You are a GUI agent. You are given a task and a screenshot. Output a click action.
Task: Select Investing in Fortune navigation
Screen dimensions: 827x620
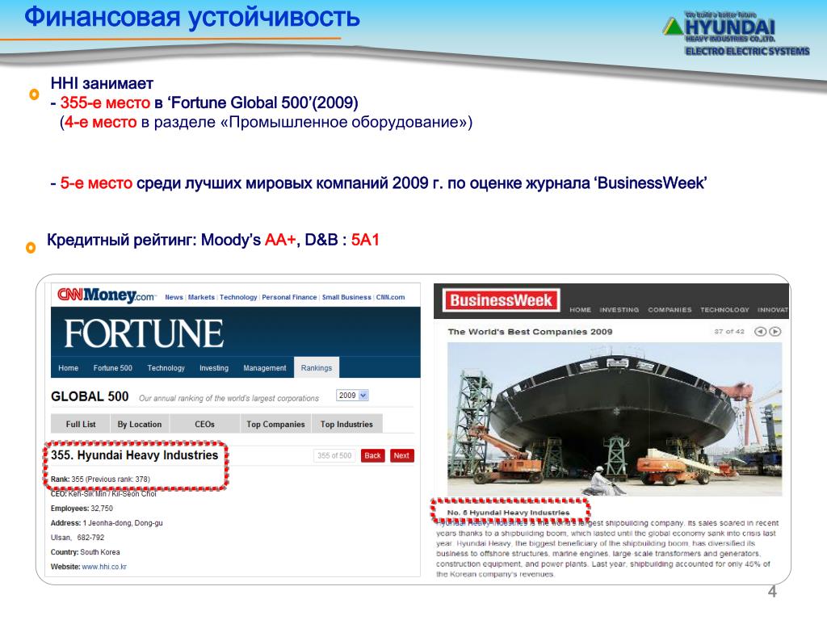tap(213, 368)
